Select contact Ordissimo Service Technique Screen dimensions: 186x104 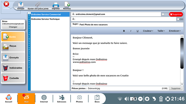(x=50, y=19)
